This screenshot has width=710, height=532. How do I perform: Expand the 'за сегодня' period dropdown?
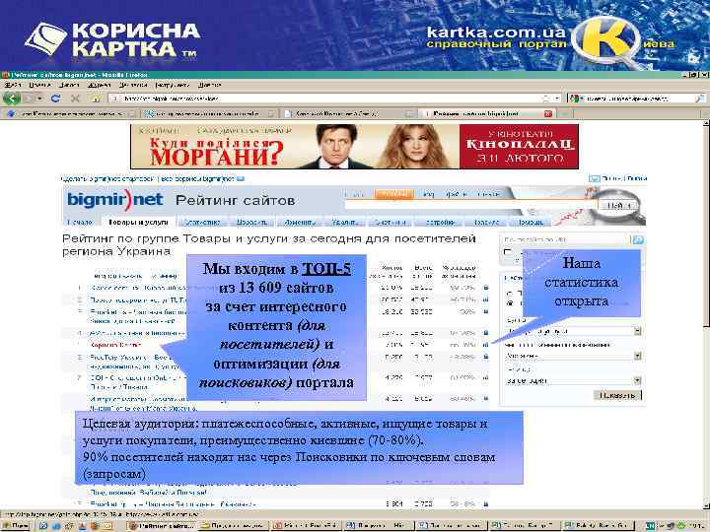coord(638,381)
